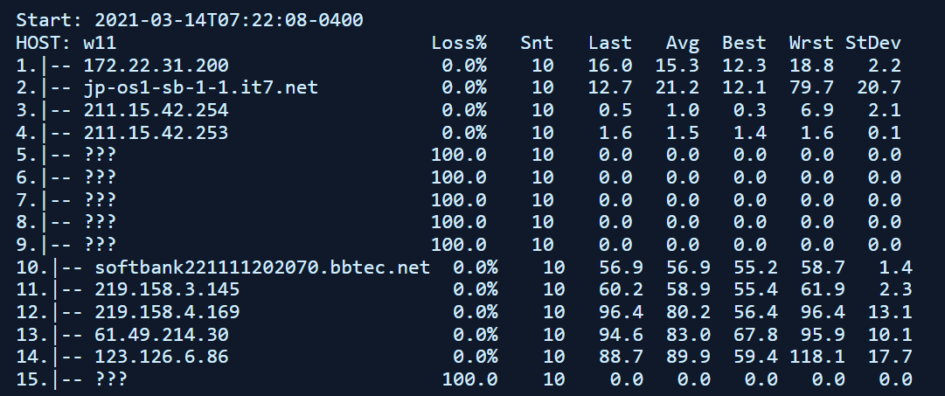Click the 219.158.3.145 hop address
The width and height of the screenshot is (945, 396).
tap(167, 289)
